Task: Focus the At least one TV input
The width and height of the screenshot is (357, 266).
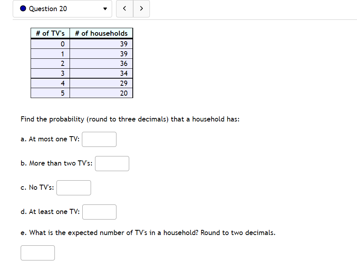Action: coord(99,212)
